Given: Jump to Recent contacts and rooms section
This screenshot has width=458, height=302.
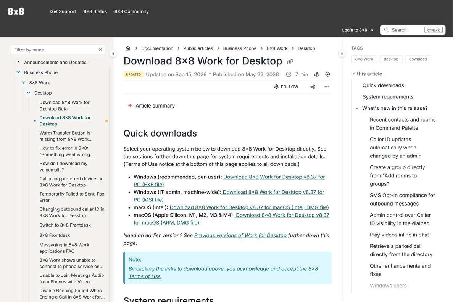Looking at the screenshot, I should [x=403, y=124].
